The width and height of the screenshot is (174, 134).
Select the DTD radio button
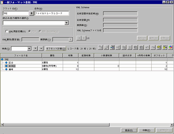click(x=30, y=31)
